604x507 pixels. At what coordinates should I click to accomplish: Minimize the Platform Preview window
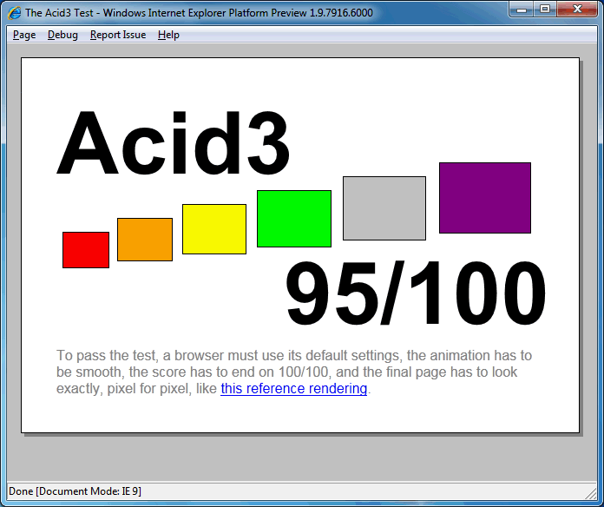tap(522, 10)
